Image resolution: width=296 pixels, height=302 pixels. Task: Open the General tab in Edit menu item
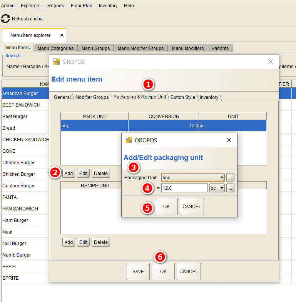[62, 97]
